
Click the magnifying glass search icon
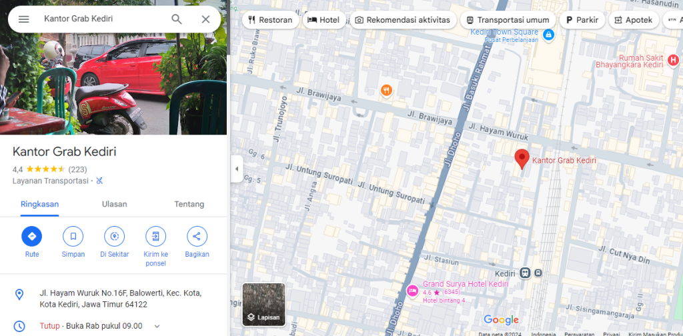click(x=176, y=19)
